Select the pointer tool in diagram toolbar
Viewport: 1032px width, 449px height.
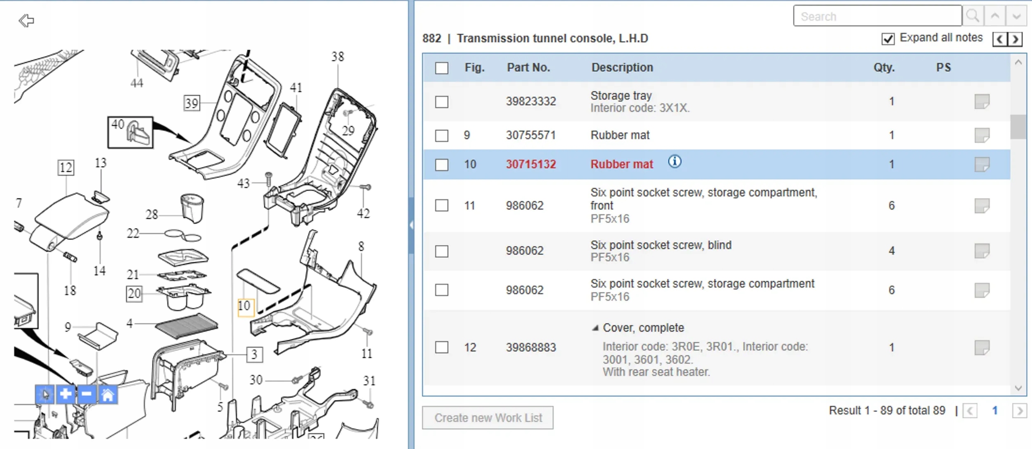pos(45,395)
